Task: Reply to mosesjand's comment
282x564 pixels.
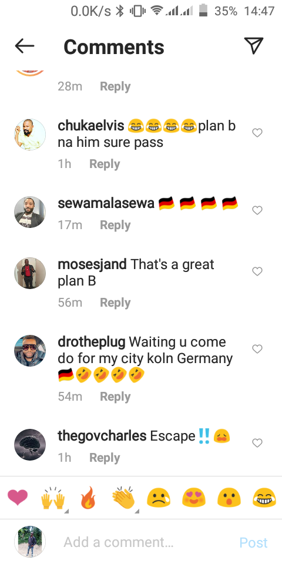Action: point(115,303)
